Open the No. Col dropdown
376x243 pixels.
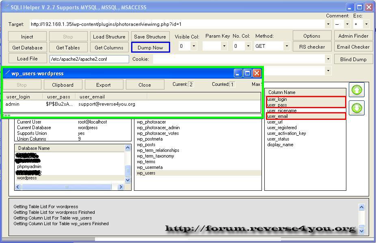(248, 46)
